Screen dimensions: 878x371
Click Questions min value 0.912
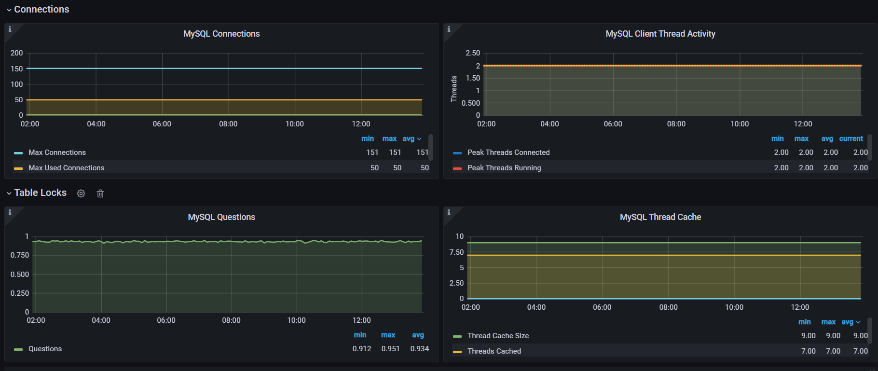[362, 349]
